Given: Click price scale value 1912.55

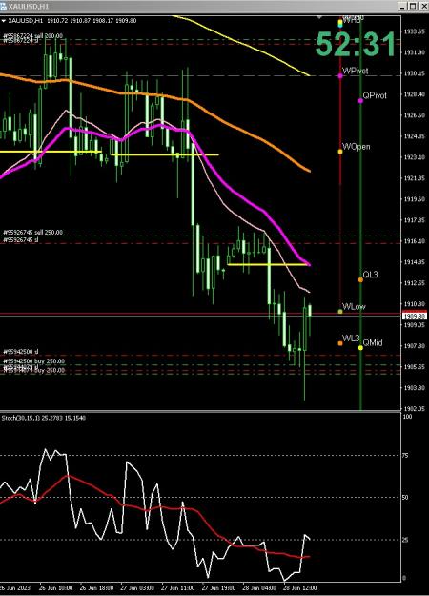Looking at the screenshot, I should pyautogui.click(x=414, y=283).
